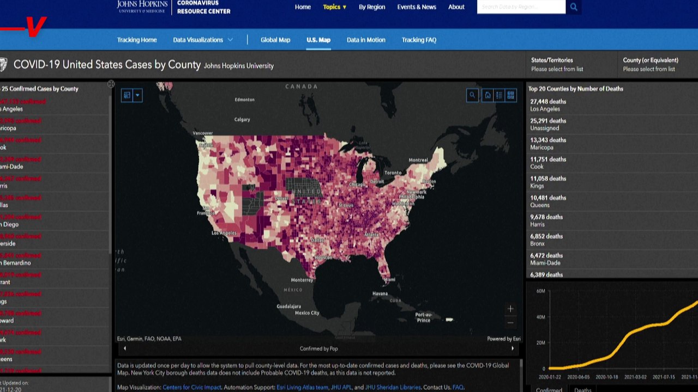Viewport: 698px width, 392px height.
Task: Click the bookmarks icon on the map
Action: pyautogui.click(x=127, y=95)
